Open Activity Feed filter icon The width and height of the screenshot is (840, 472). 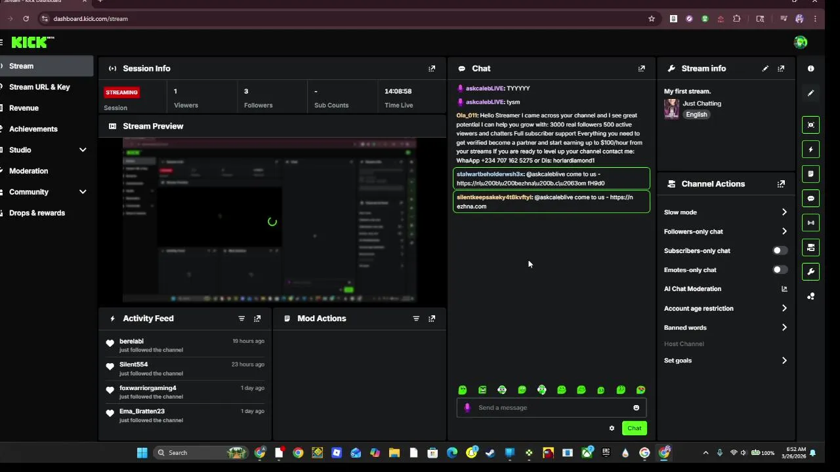[241, 319]
